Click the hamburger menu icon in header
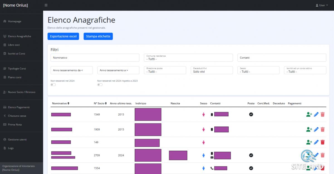 pos(46,5)
